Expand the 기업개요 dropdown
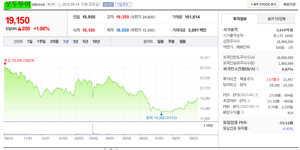 [x=124, y=4]
